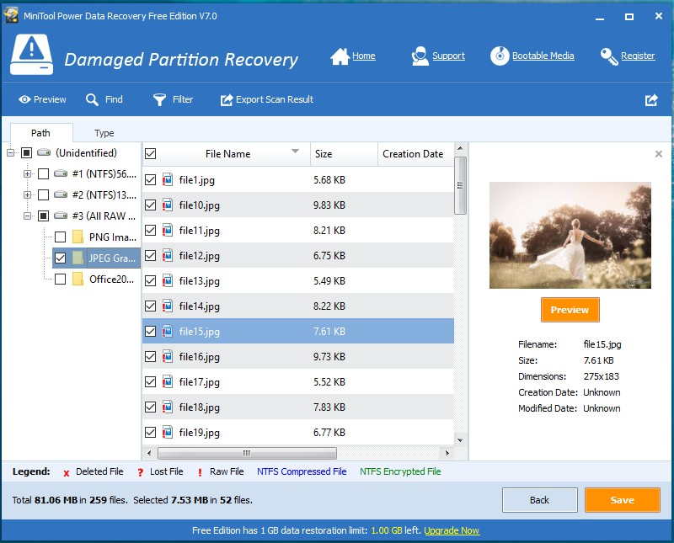The width and height of the screenshot is (674, 543).
Task: Click the Register key icon
Action: click(608, 56)
